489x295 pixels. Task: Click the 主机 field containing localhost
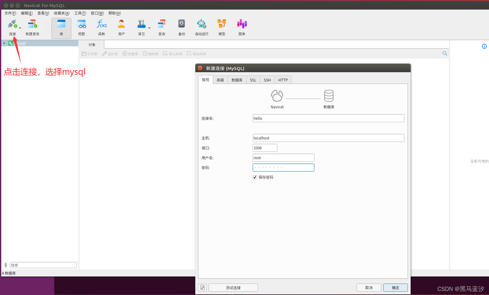click(328, 138)
